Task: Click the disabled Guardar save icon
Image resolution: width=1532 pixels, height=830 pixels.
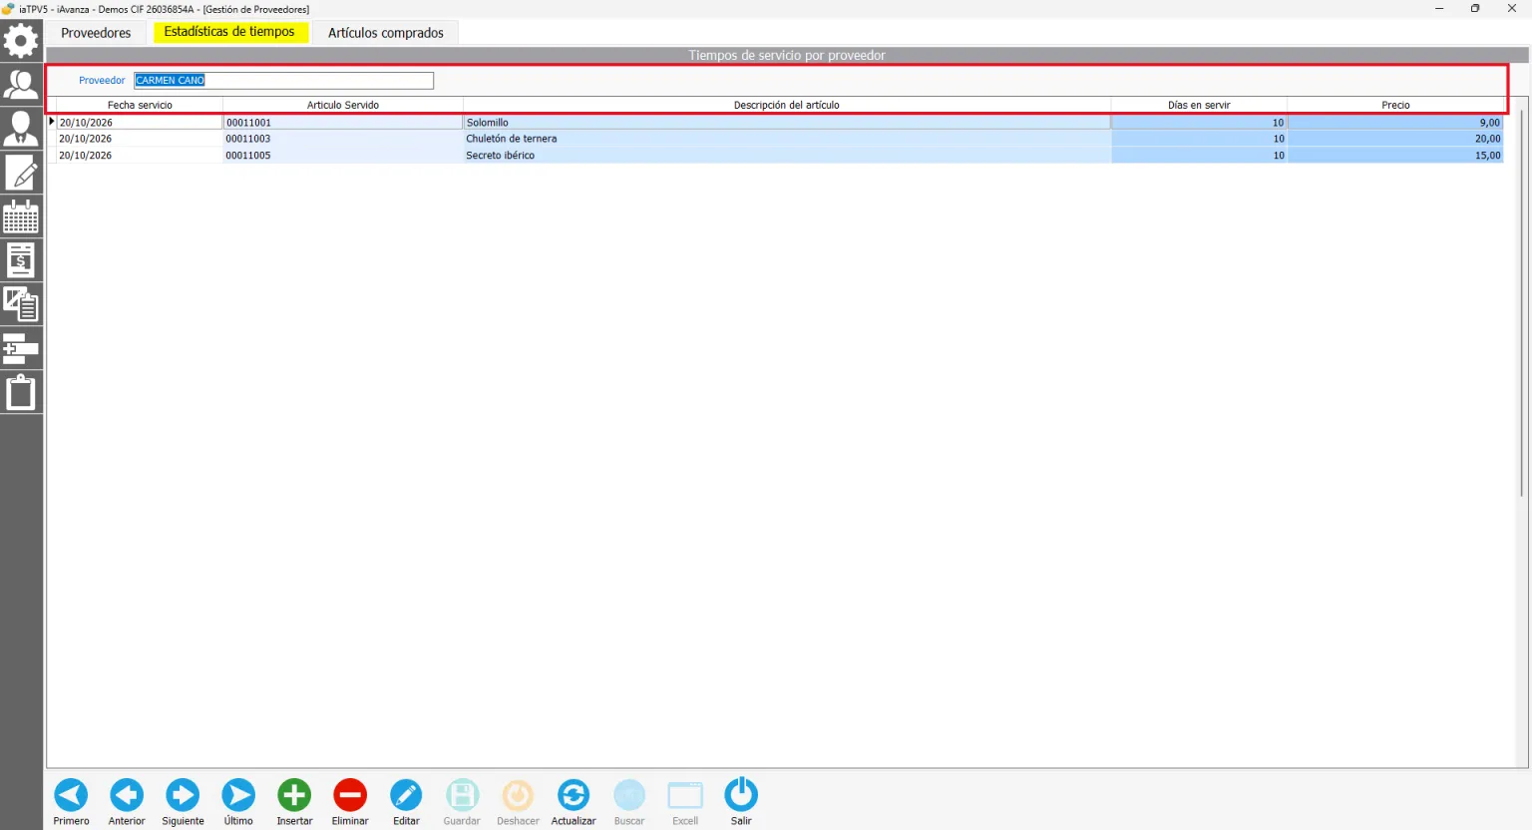Action: [x=462, y=802]
